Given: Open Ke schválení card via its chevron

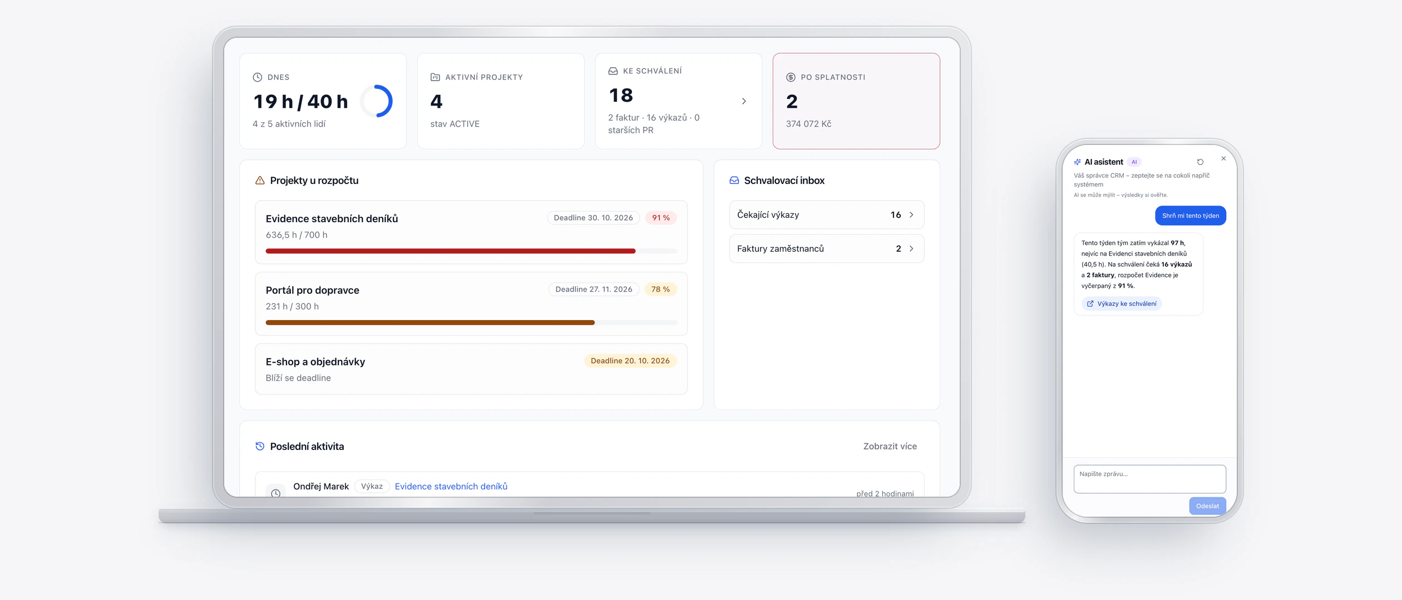Looking at the screenshot, I should coord(744,101).
